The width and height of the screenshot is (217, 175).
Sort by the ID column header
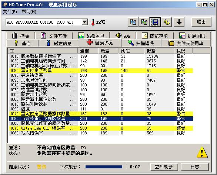coord(43,51)
